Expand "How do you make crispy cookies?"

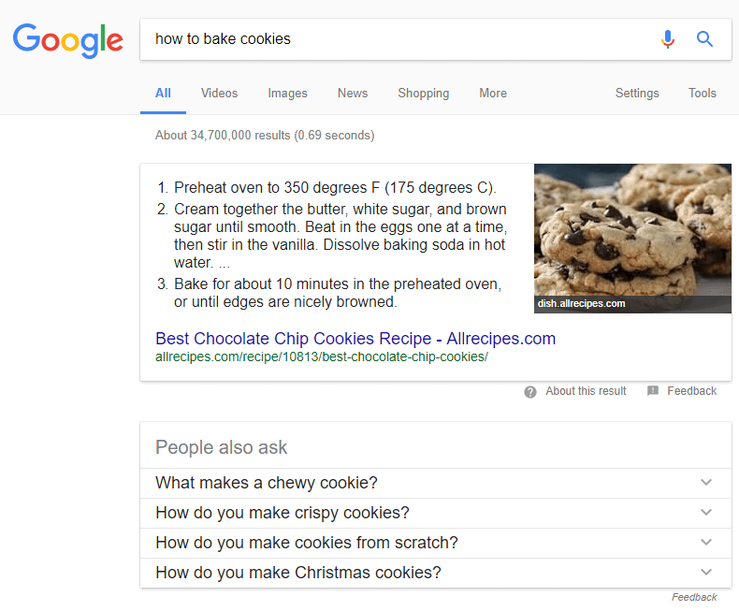coord(705,513)
